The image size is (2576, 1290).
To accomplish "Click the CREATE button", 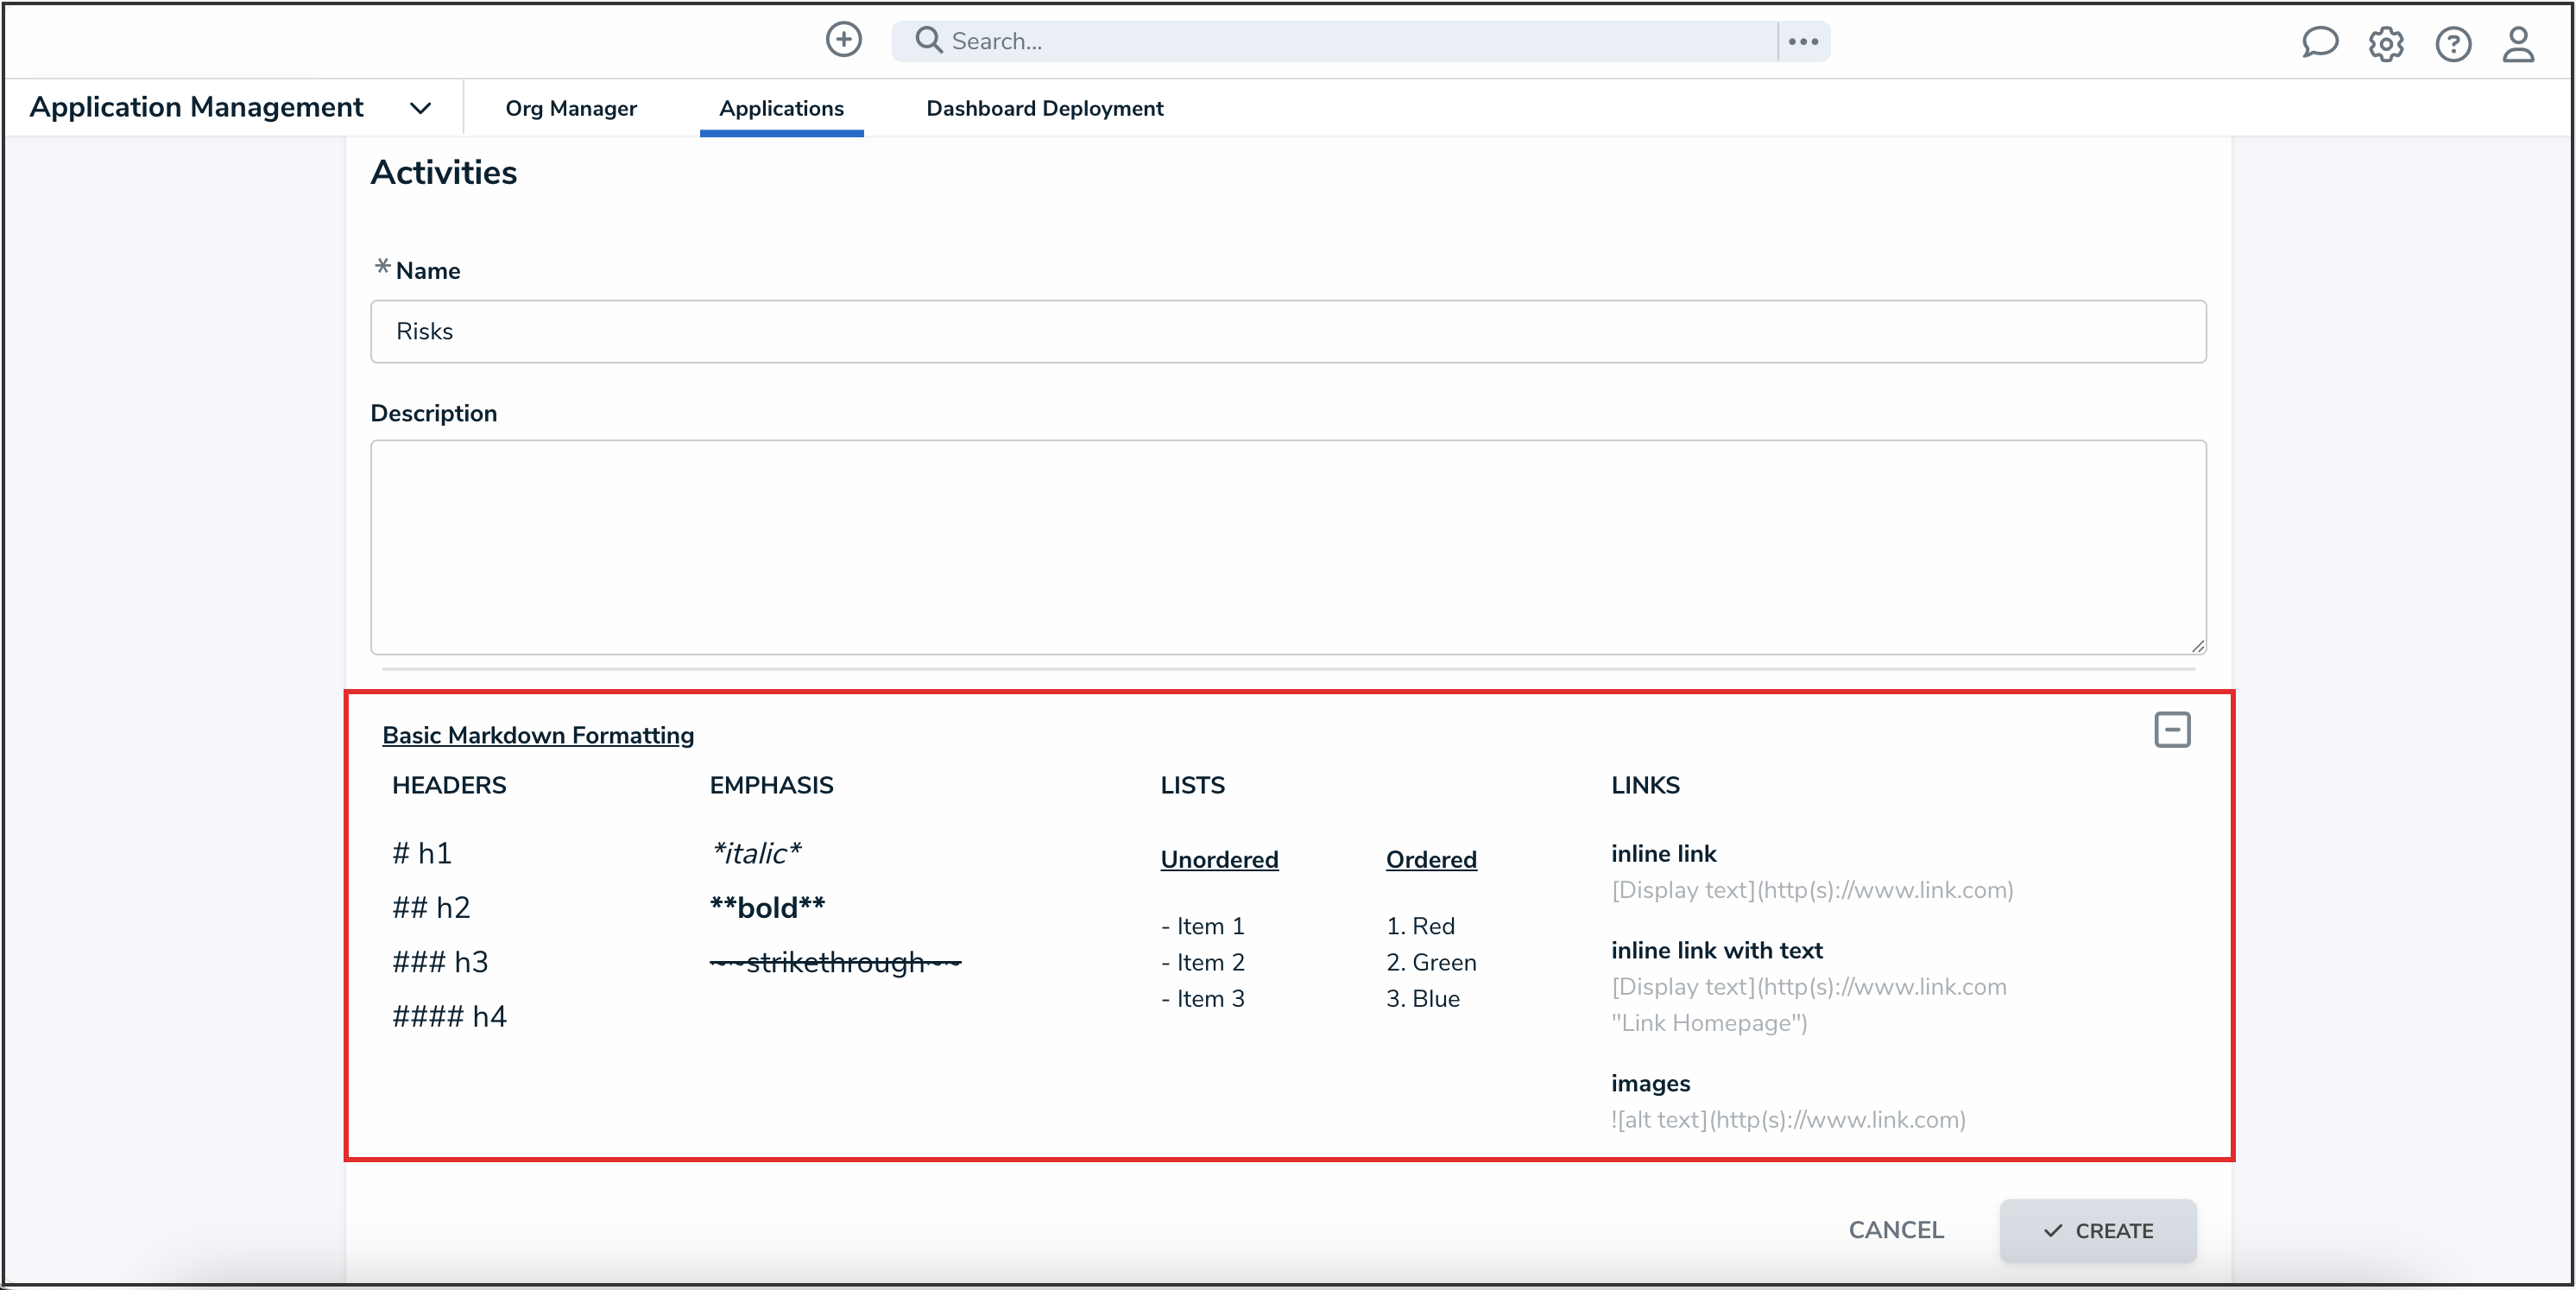I will 2098,1230.
